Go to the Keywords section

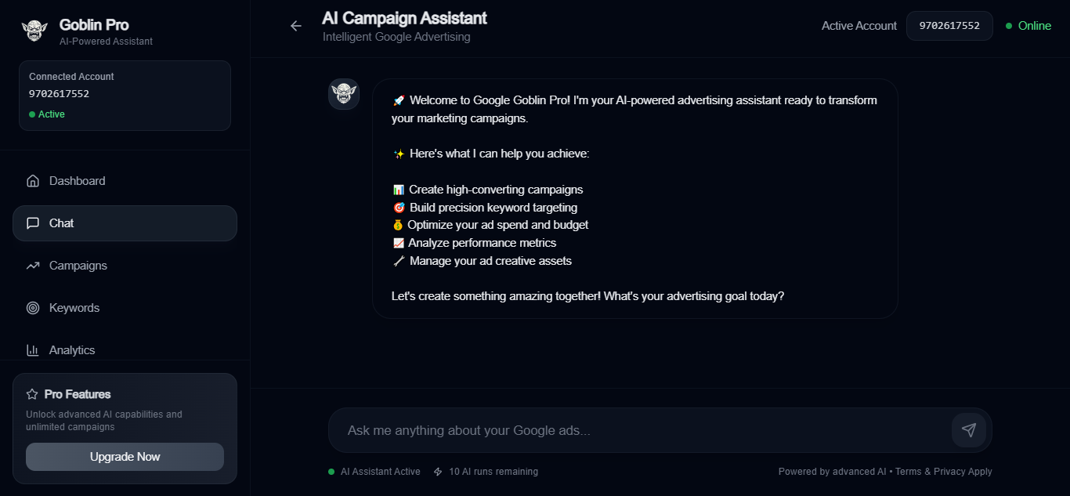coord(74,308)
